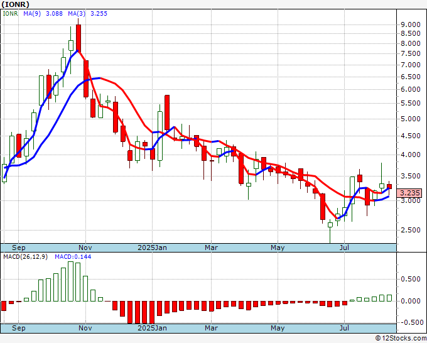Click the 5.000 price axis label
The image size is (427, 343).
coord(411,119)
